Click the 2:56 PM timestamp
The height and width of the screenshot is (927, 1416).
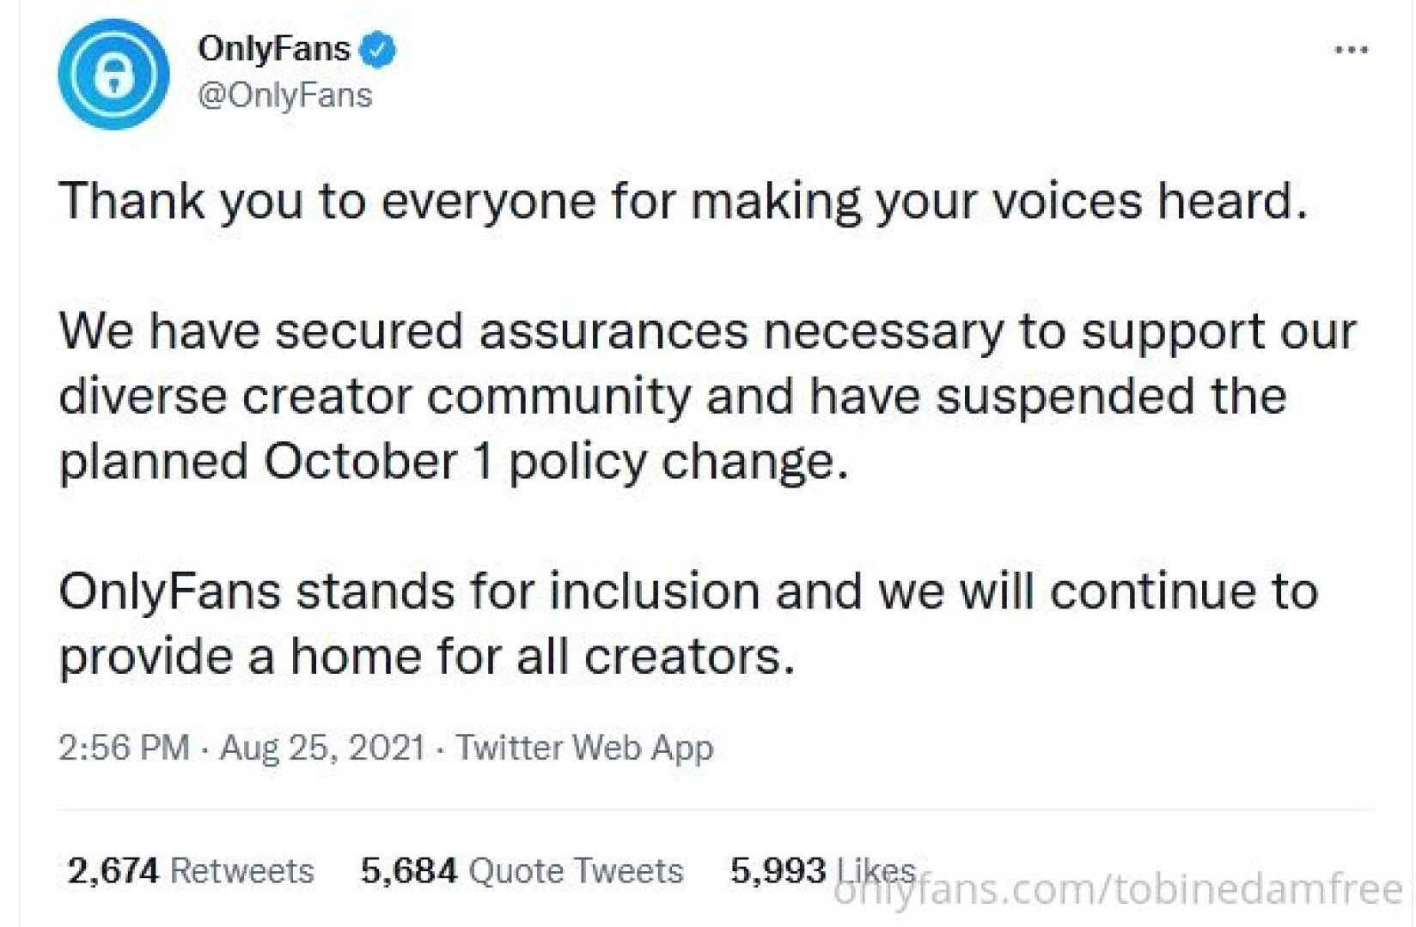click(124, 748)
